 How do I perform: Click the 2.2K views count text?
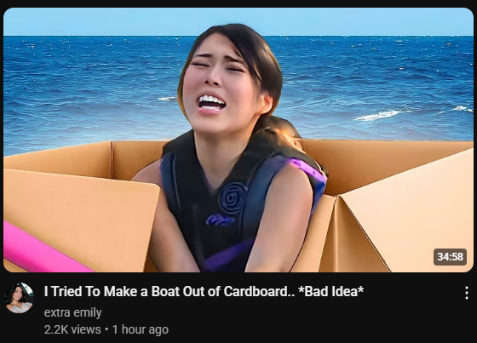(72, 329)
